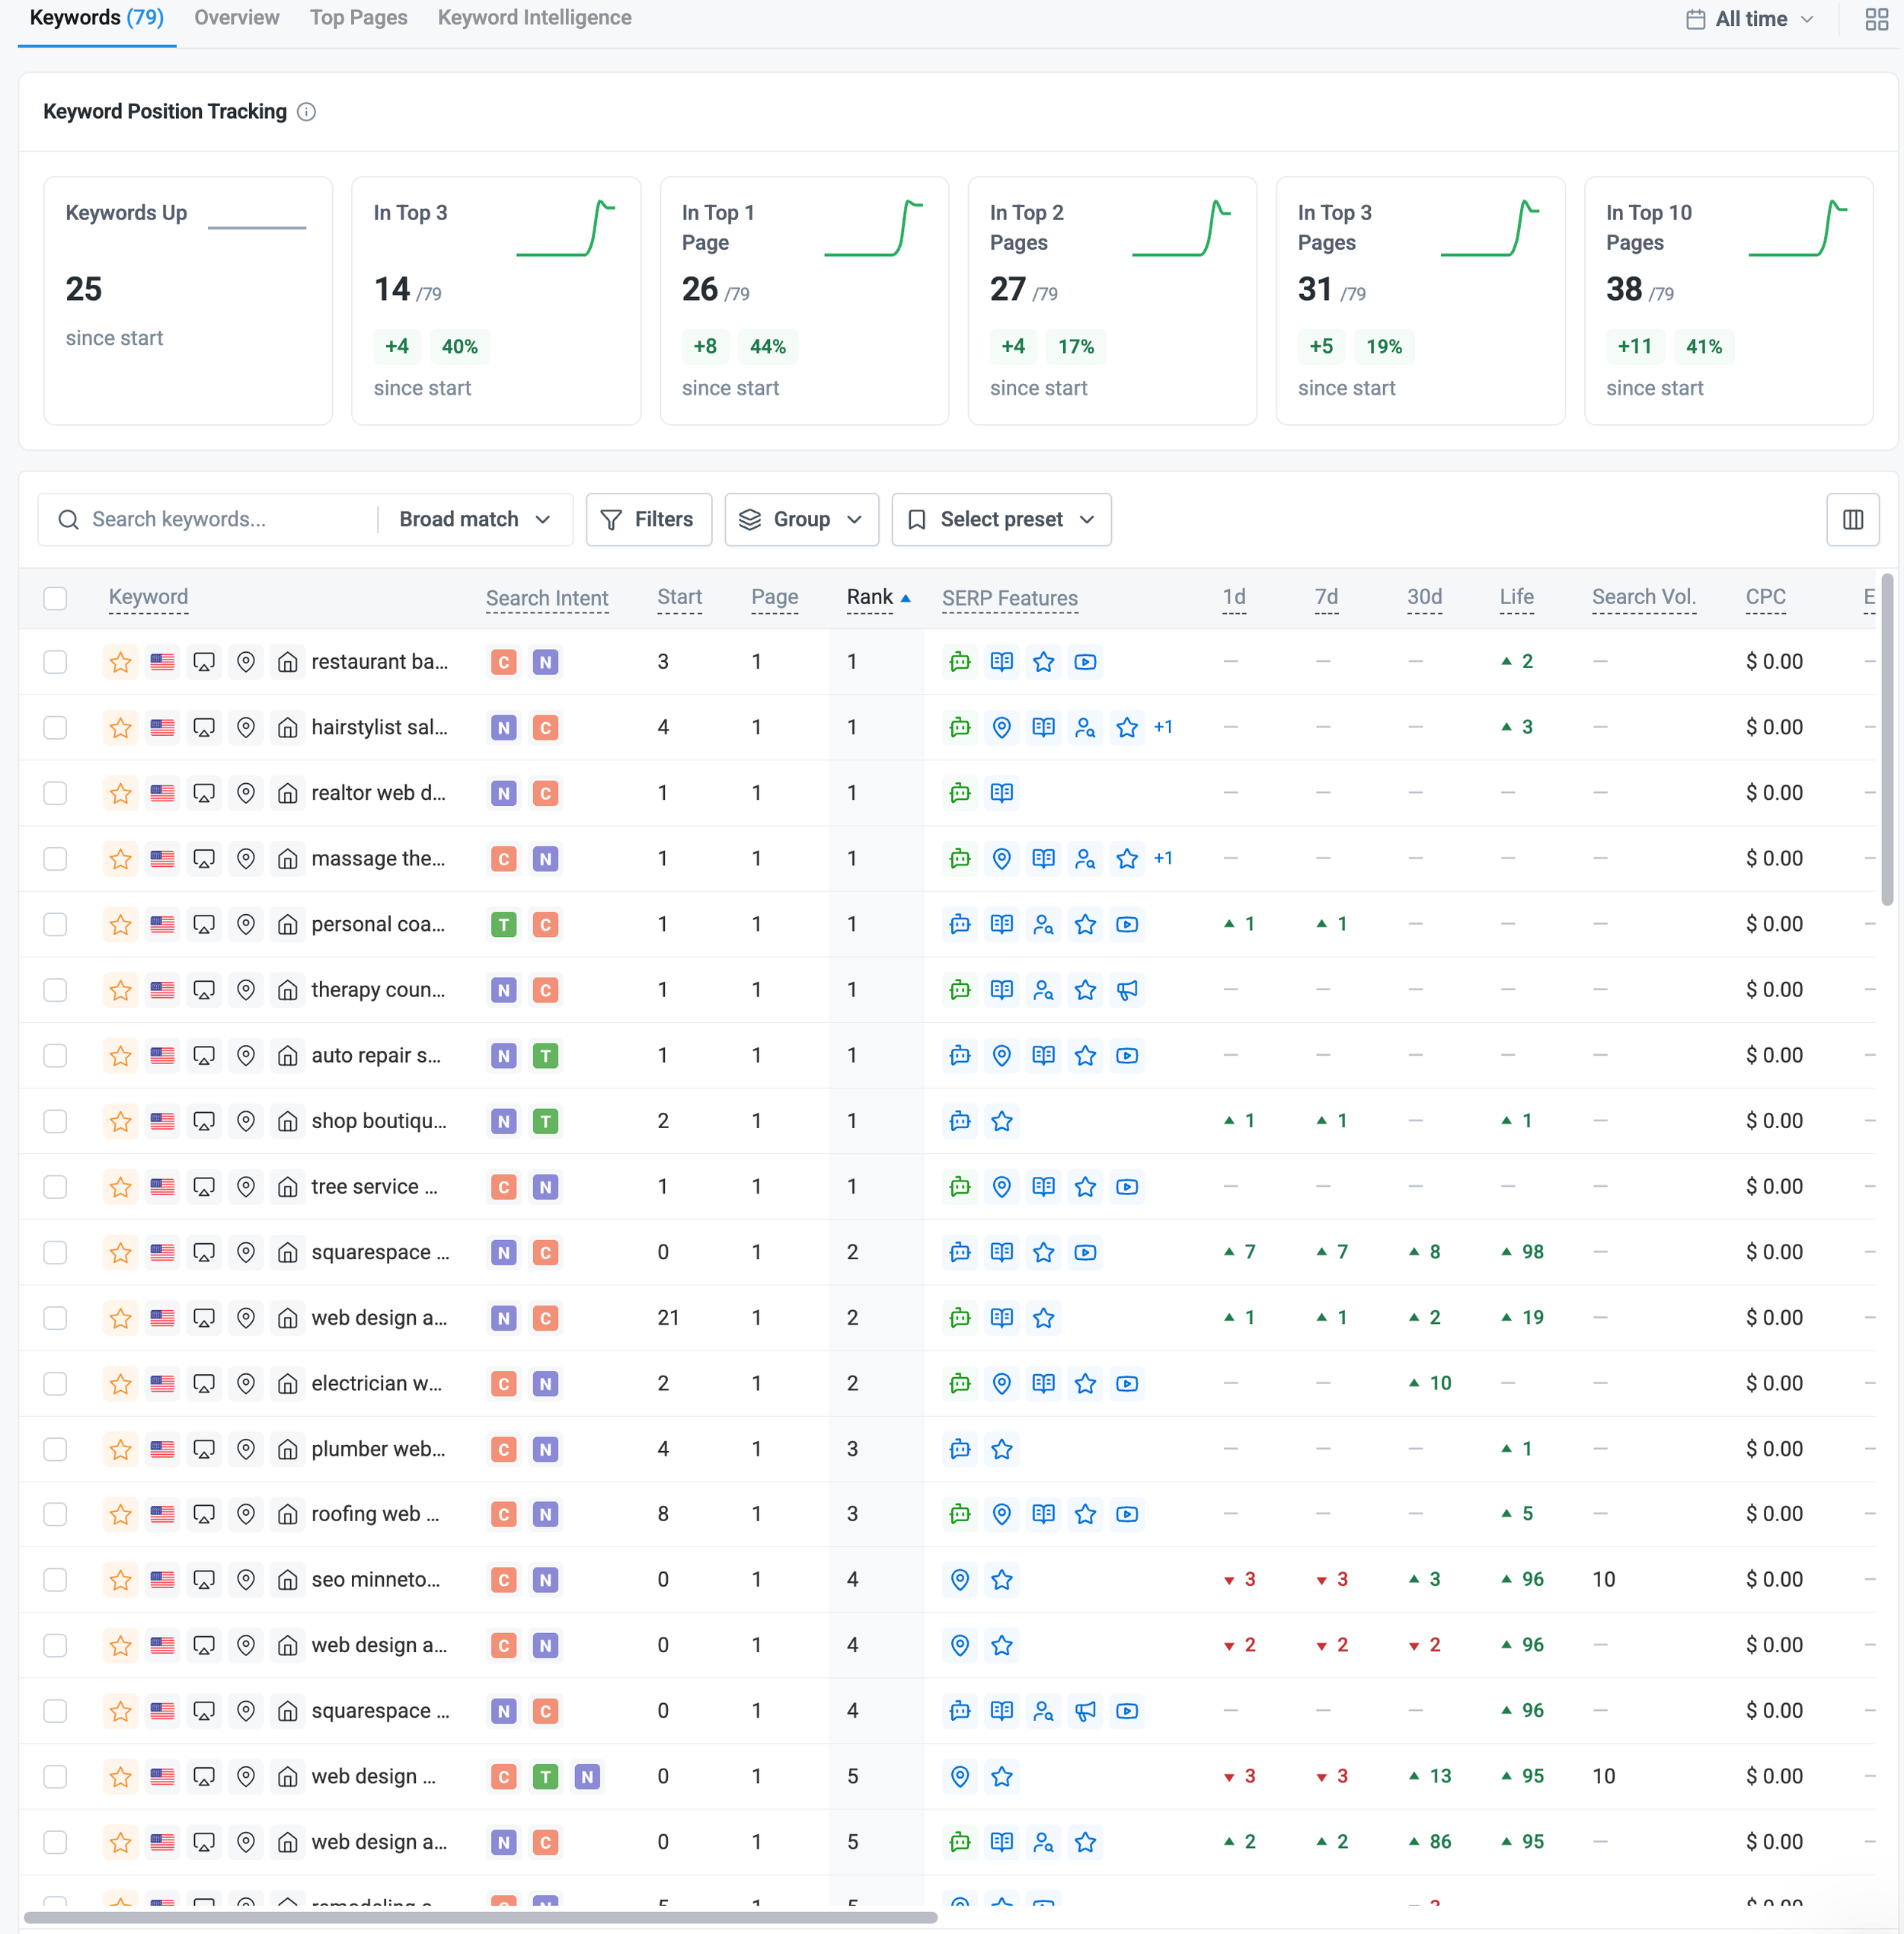Click the video SERP icon in the roofing web ... row
This screenshot has width=1904, height=1934.
[x=1127, y=1514]
